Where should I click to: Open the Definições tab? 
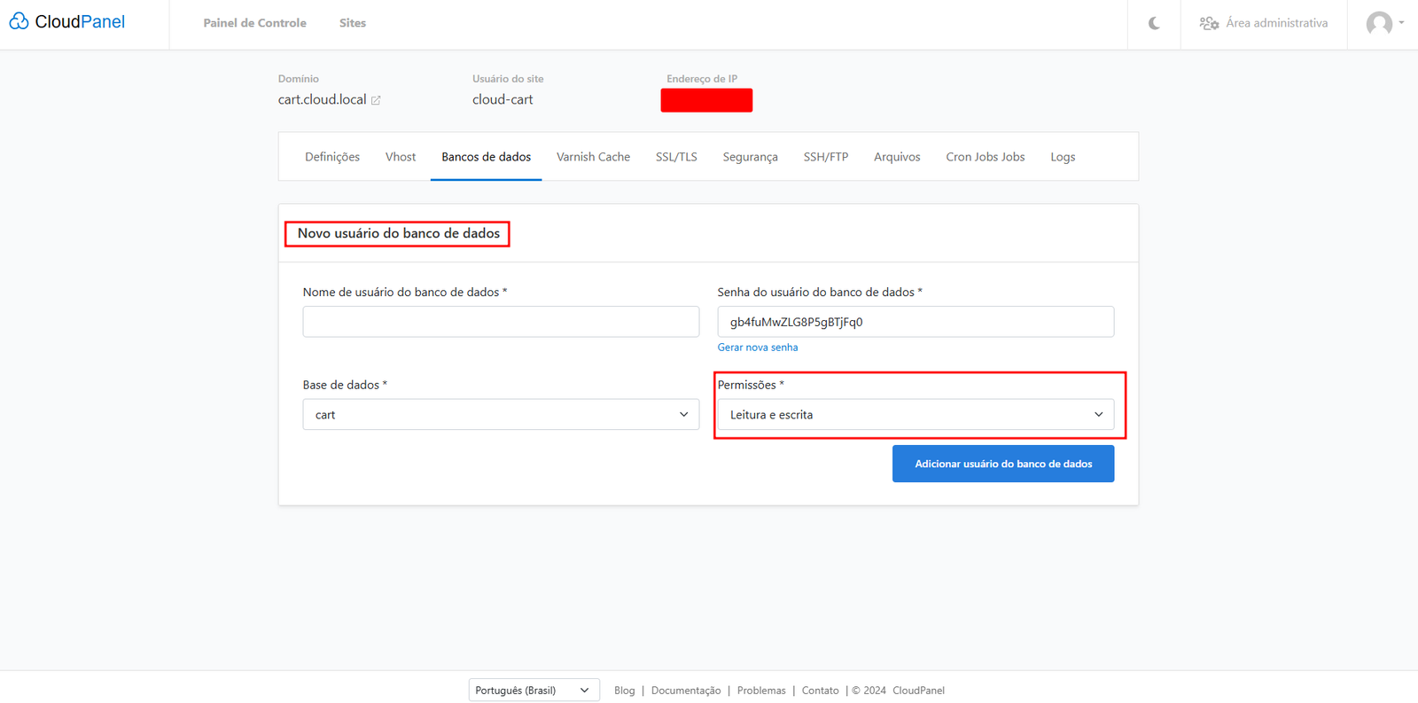(x=332, y=157)
